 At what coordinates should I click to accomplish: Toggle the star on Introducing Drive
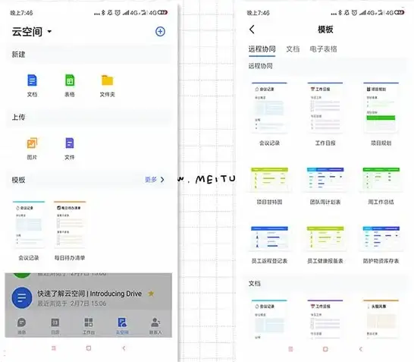[x=151, y=293]
